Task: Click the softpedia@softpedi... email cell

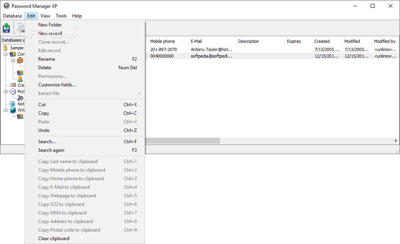Action: click(211, 56)
